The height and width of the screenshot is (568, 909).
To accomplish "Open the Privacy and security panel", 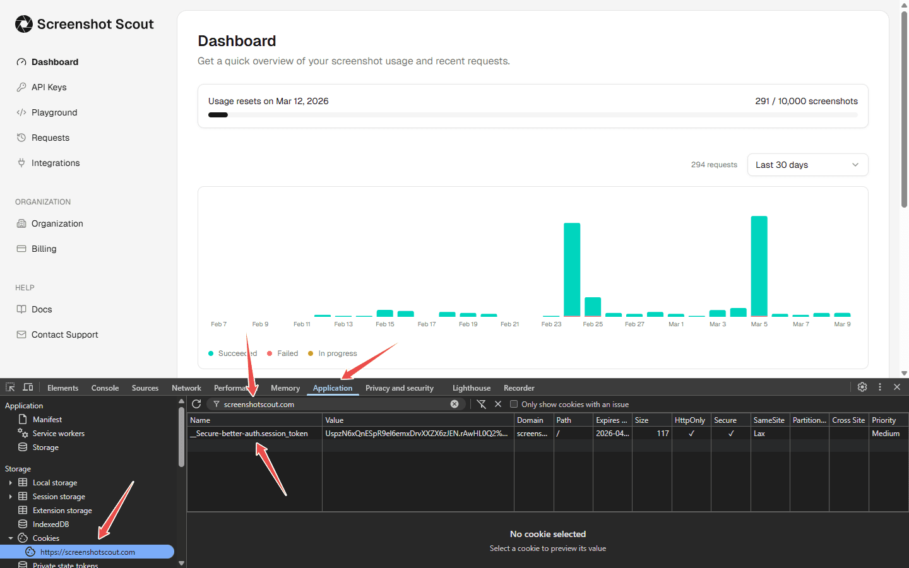I will click(x=400, y=388).
